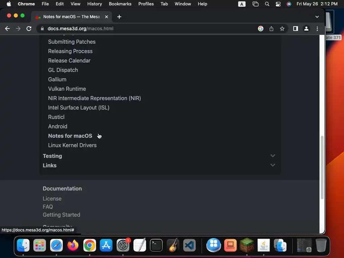Launch Minecraft from the Dock
This screenshot has width=344, height=258.
pos(247,245)
